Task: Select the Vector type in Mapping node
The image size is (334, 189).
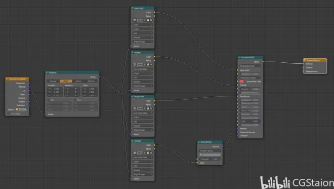Action: point(78,81)
